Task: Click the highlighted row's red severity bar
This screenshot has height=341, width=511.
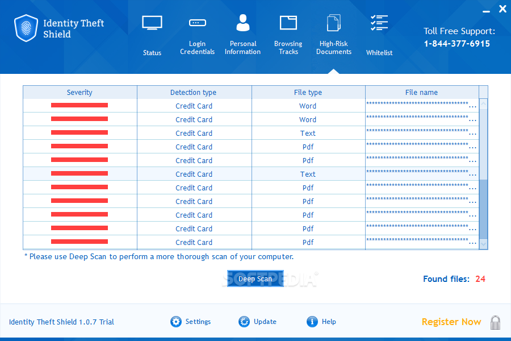Action: coord(79,173)
